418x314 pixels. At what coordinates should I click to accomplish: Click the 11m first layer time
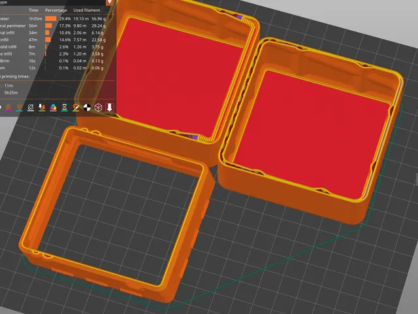pyautogui.click(x=8, y=86)
